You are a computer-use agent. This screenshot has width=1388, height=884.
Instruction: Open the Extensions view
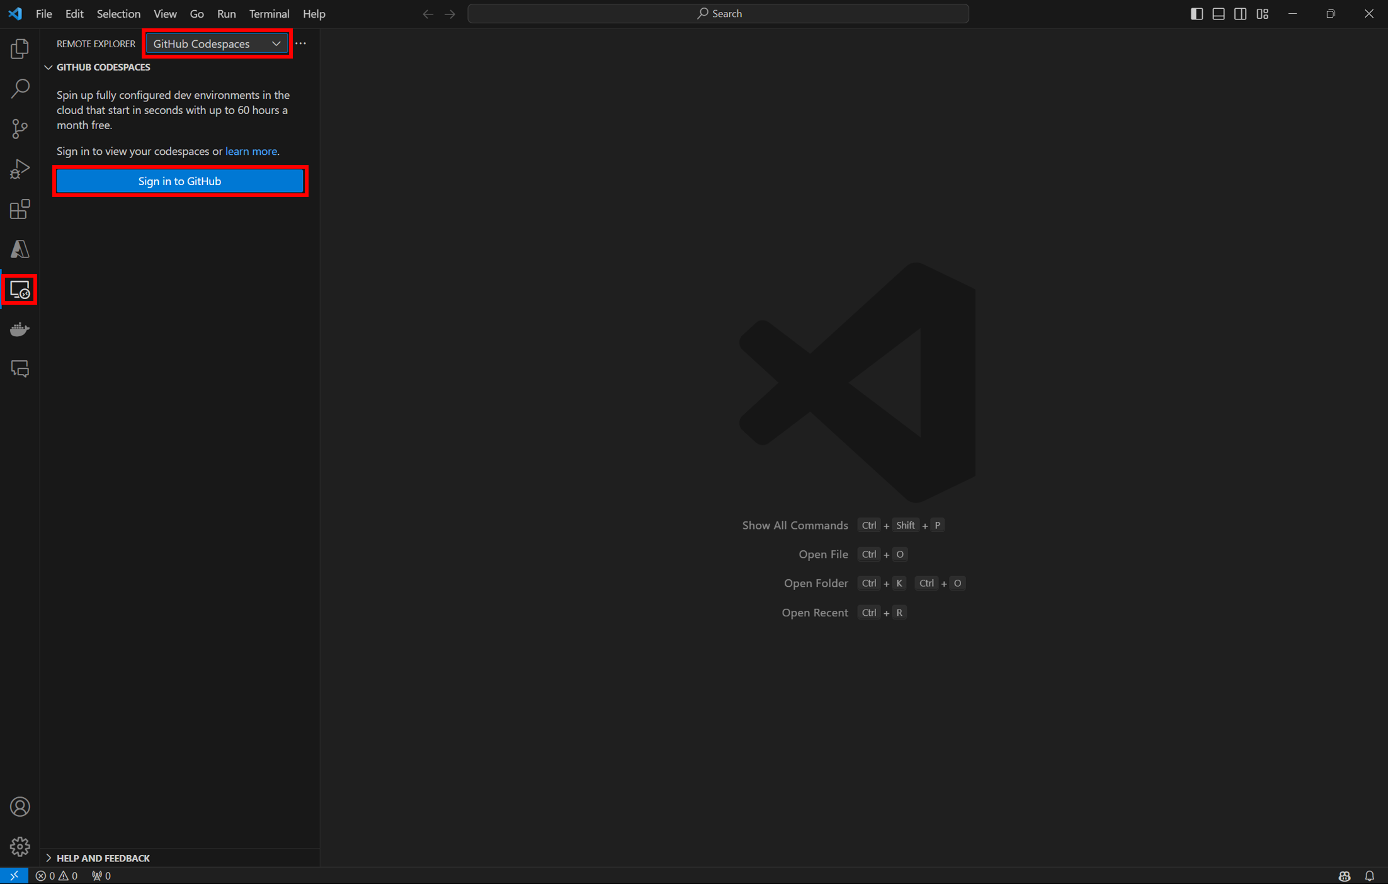click(20, 208)
